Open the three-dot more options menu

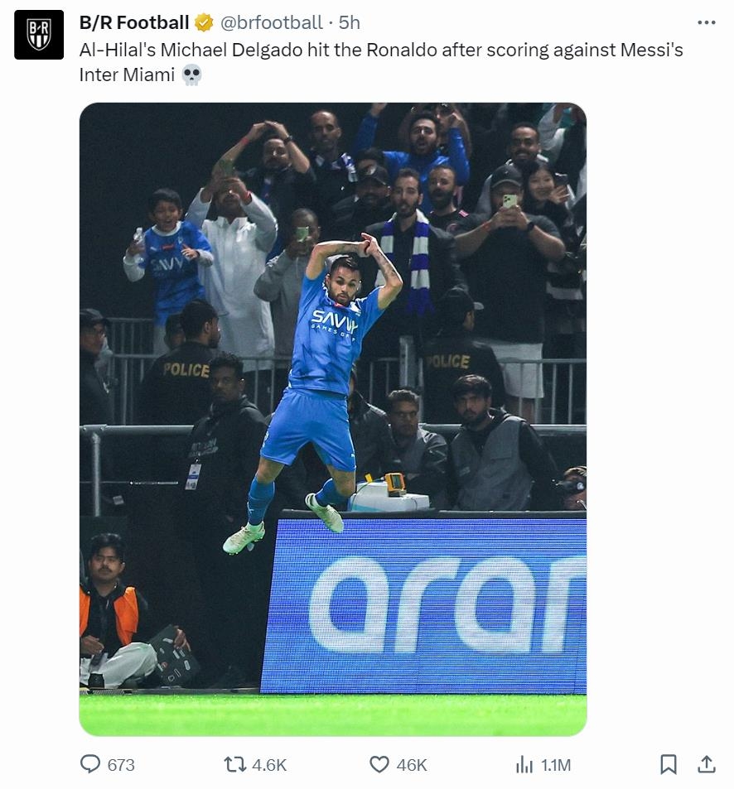(x=707, y=22)
